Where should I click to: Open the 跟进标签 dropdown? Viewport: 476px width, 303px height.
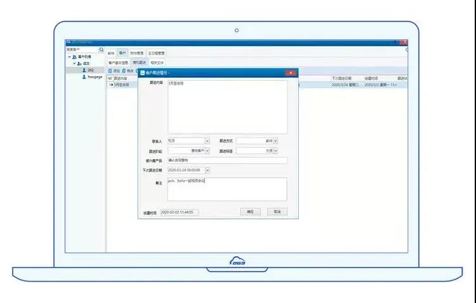275,151
